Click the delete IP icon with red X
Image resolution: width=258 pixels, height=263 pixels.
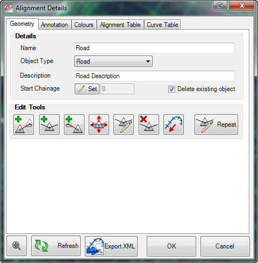(149, 124)
